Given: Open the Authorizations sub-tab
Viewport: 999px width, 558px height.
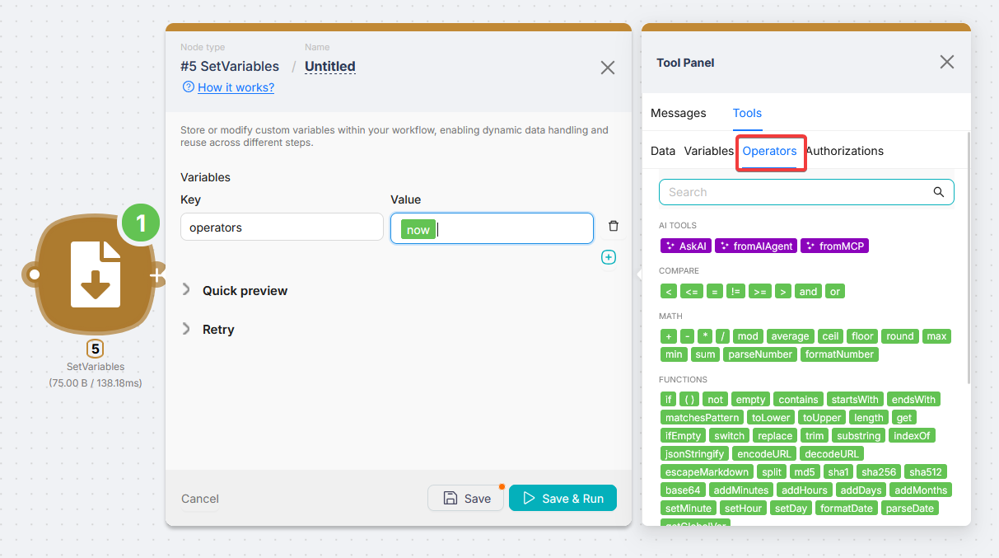Looking at the screenshot, I should coord(844,151).
